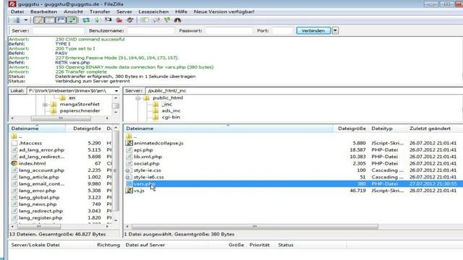Sort server files by Dateiname header
Image resolution: width=463 pixels, height=260 pixels.
229,129
